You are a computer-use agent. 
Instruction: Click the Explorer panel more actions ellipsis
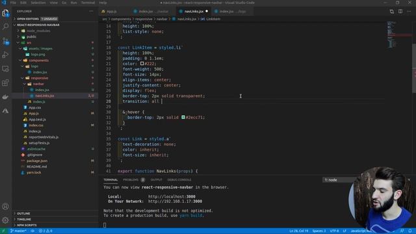(91, 11)
